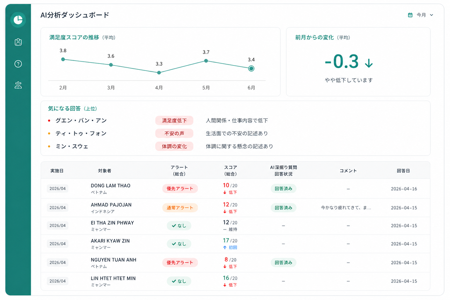Click the 実施日 column header
This screenshot has width=450, height=300.
pyautogui.click(x=57, y=171)
